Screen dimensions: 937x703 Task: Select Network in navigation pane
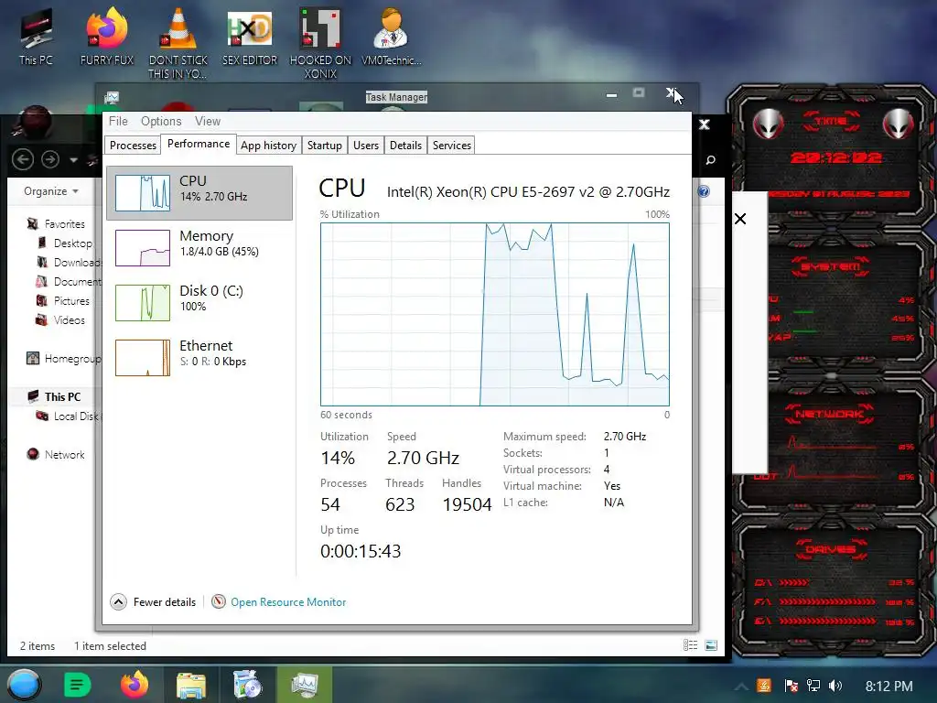56,454
